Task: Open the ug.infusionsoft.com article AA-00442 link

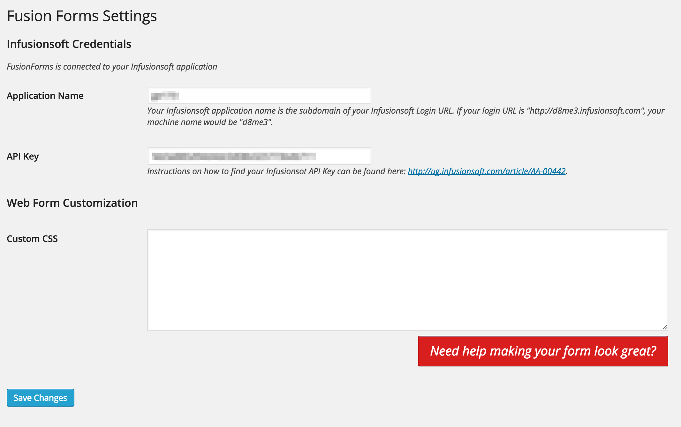Action: pos(487,171)
